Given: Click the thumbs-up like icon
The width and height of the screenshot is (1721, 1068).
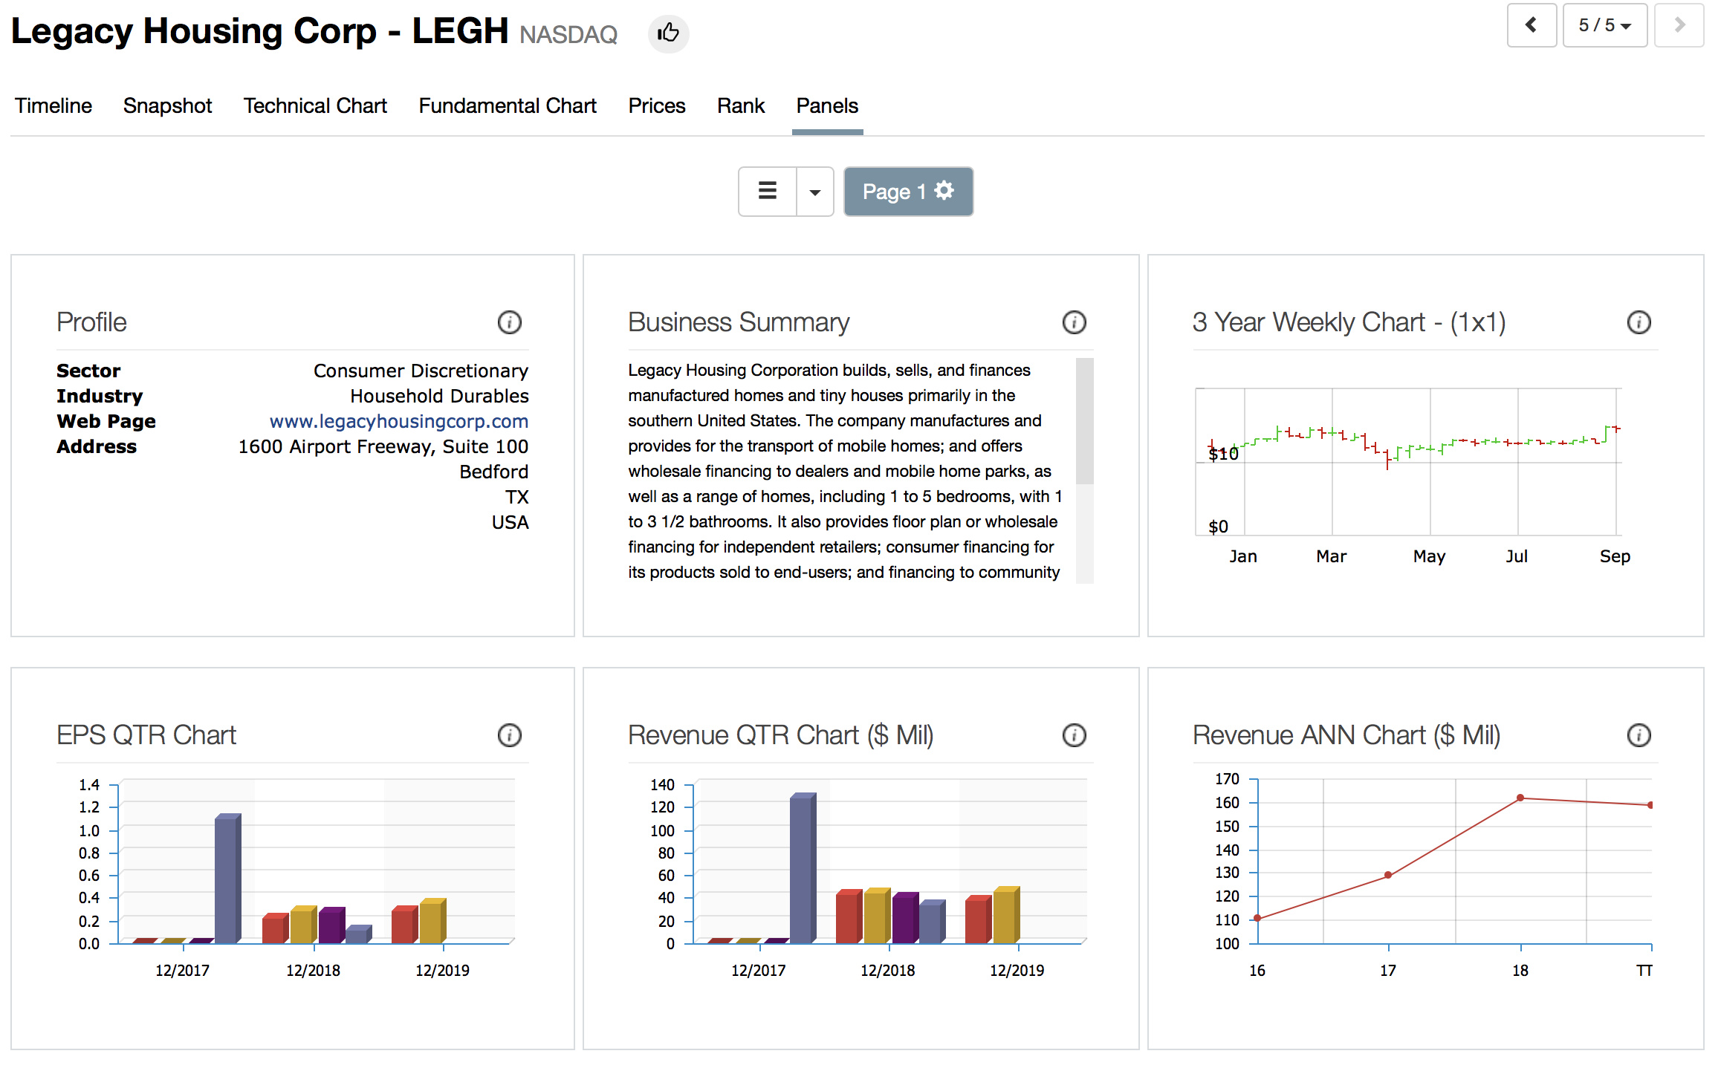Looking at the screenshot, I should tap(668, 33).
